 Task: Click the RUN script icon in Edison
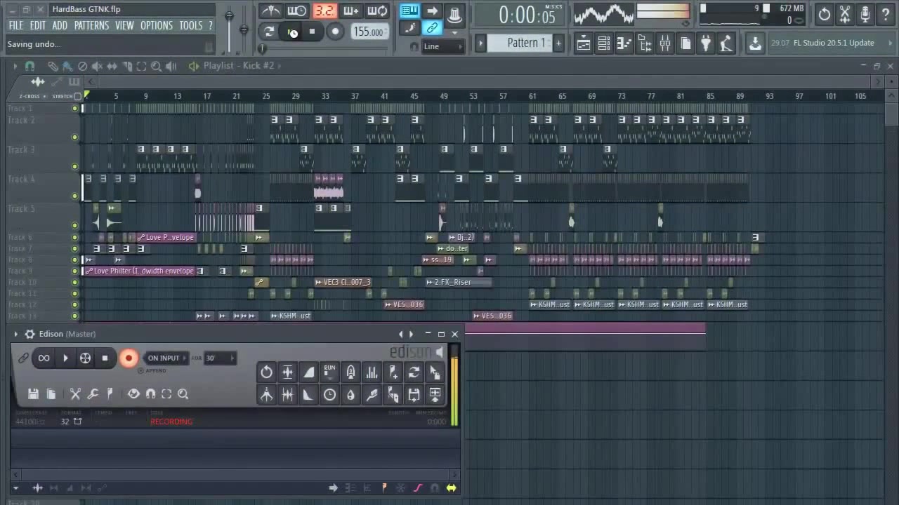329,372
